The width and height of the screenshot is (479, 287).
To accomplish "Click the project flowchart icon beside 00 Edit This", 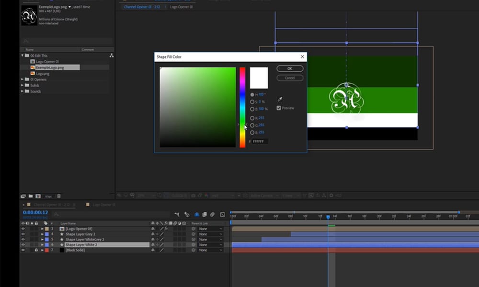I will point(112,55).
